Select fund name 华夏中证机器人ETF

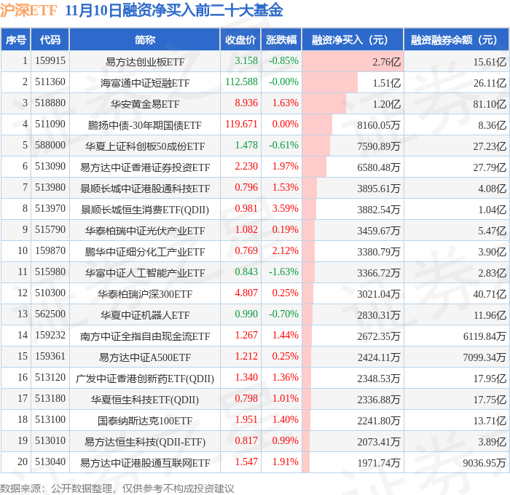[x=145, y=315]
